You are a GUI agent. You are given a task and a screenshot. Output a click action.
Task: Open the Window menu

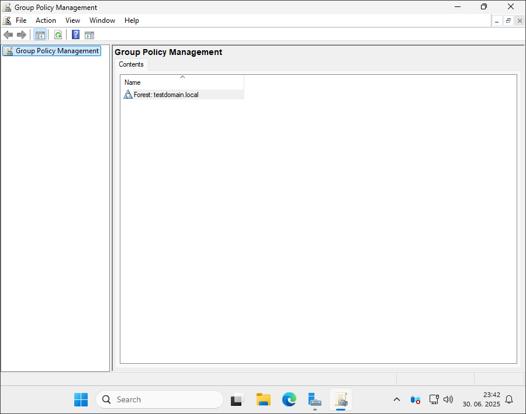(x=102, y=20)
